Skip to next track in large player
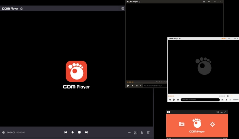Screen dimensions: 239x139 (x=86, y=132)
